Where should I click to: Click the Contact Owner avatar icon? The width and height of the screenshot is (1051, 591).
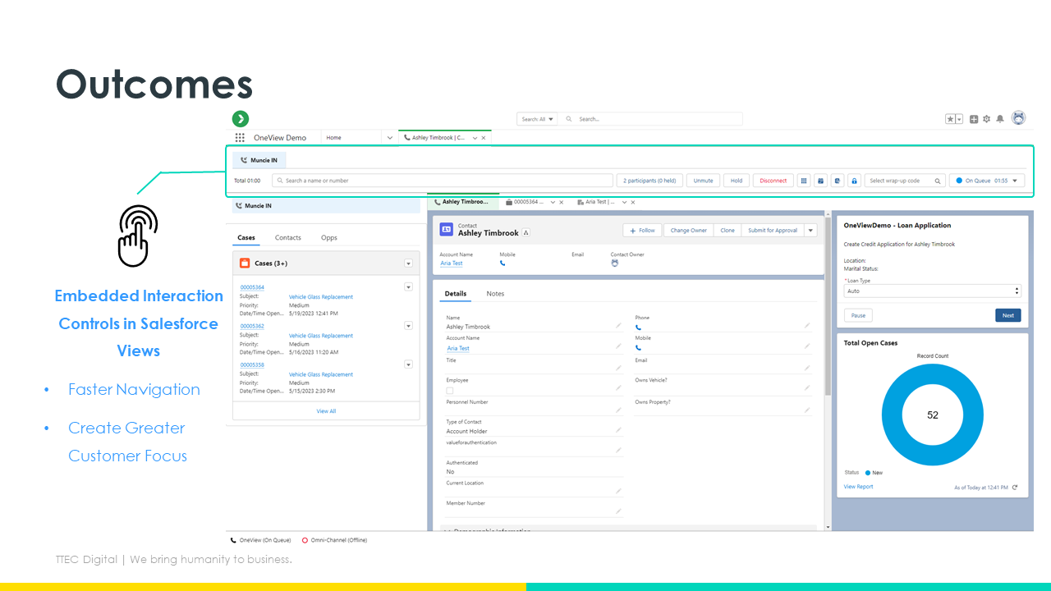tap(614, 263)
